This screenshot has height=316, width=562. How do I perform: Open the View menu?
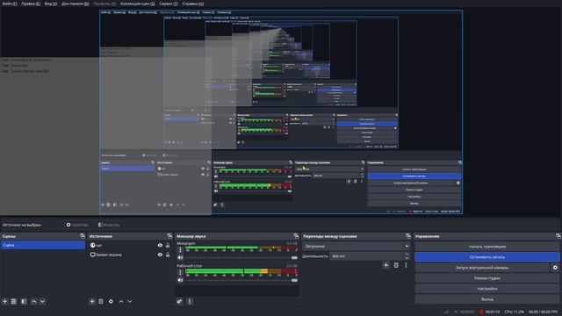tap(51, 4)
